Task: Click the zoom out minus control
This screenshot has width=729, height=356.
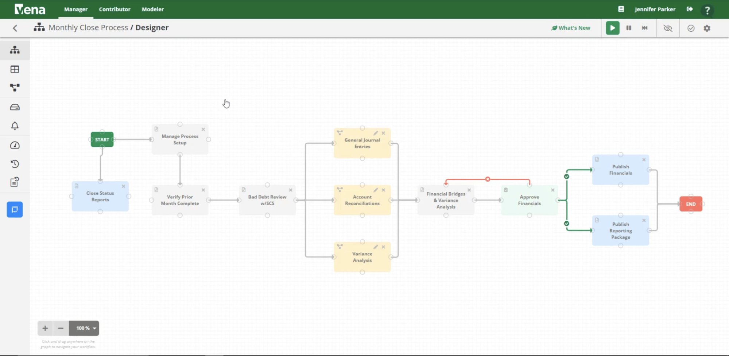Action: coord(61,328)
